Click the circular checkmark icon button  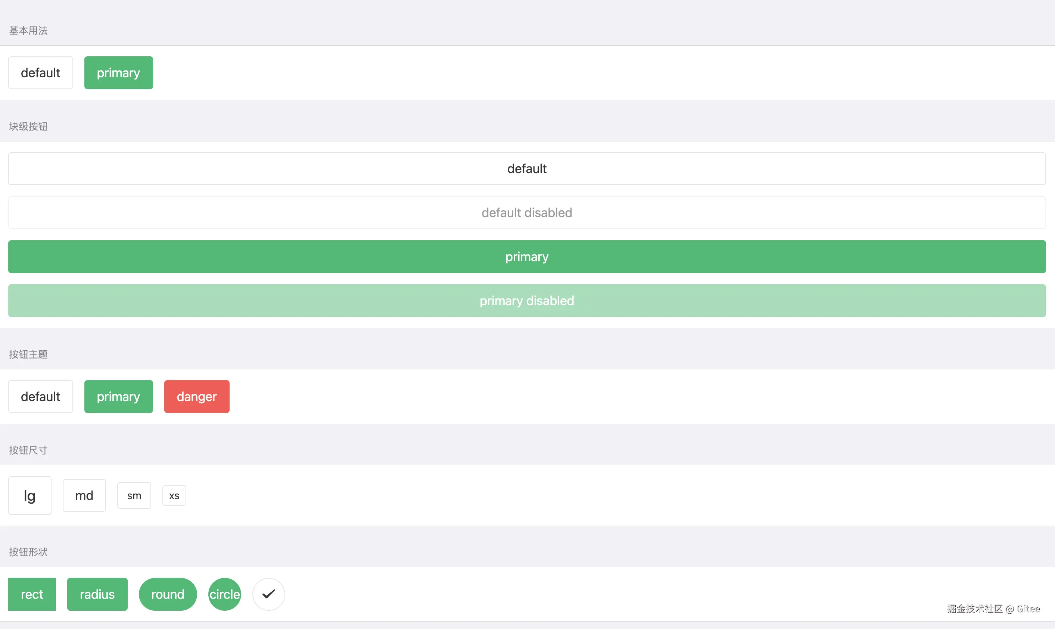click(x=268, y=594)
